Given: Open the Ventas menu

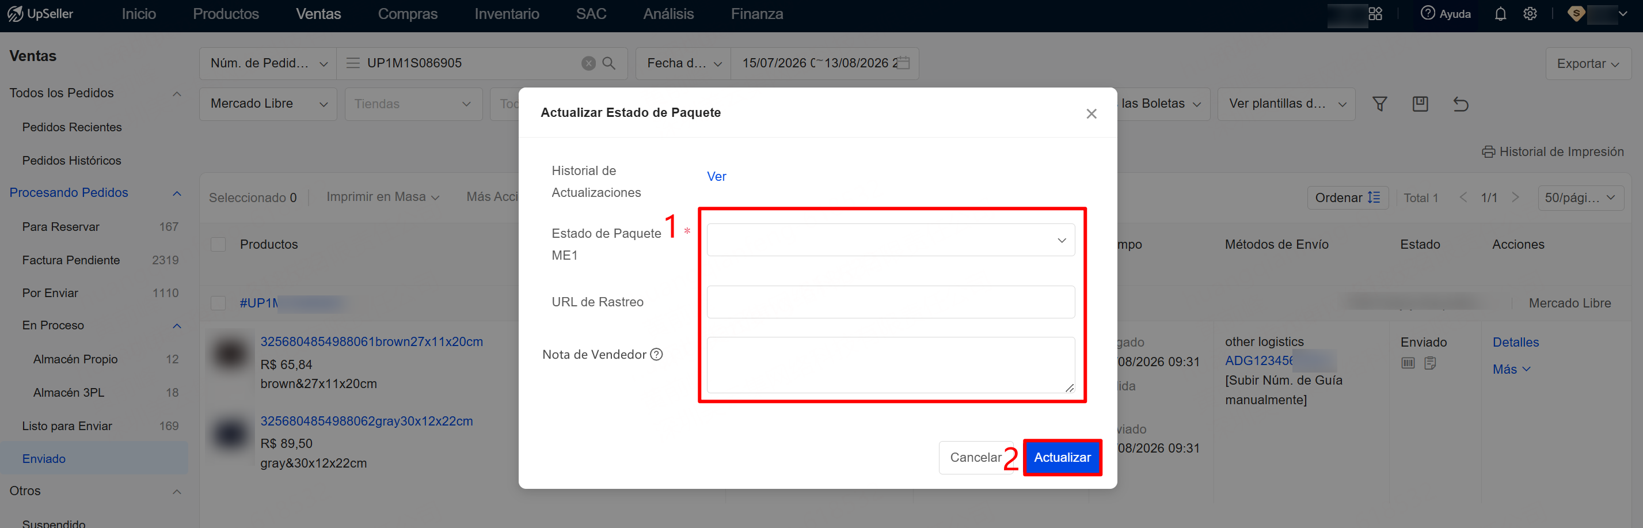Looking at the screenshot, I should click(318, 14).
